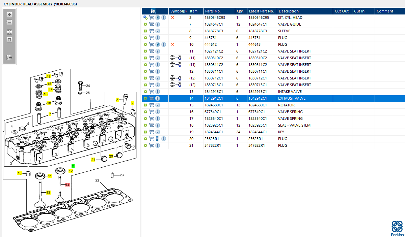Click the four-squares fit view button
This screenshot has width=405, height=237.
click(9, 32)
